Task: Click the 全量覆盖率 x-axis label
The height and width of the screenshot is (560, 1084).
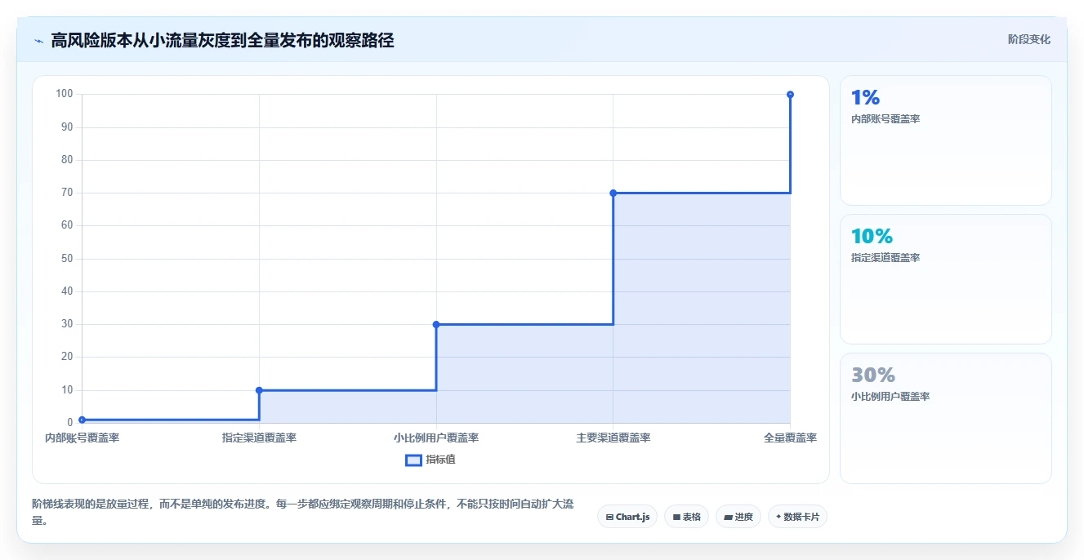Action: pyautogui.click(x=790, y=438)
